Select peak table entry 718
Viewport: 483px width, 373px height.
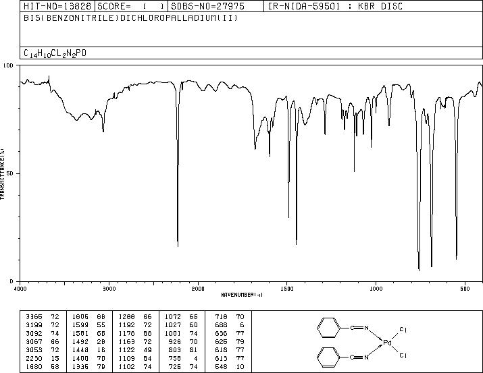(230, 316)
